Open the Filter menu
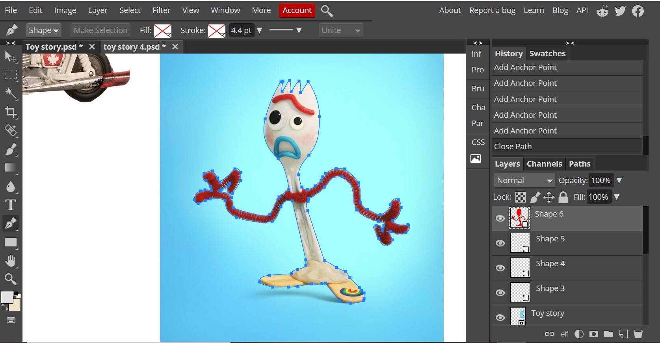 [161, 10]
